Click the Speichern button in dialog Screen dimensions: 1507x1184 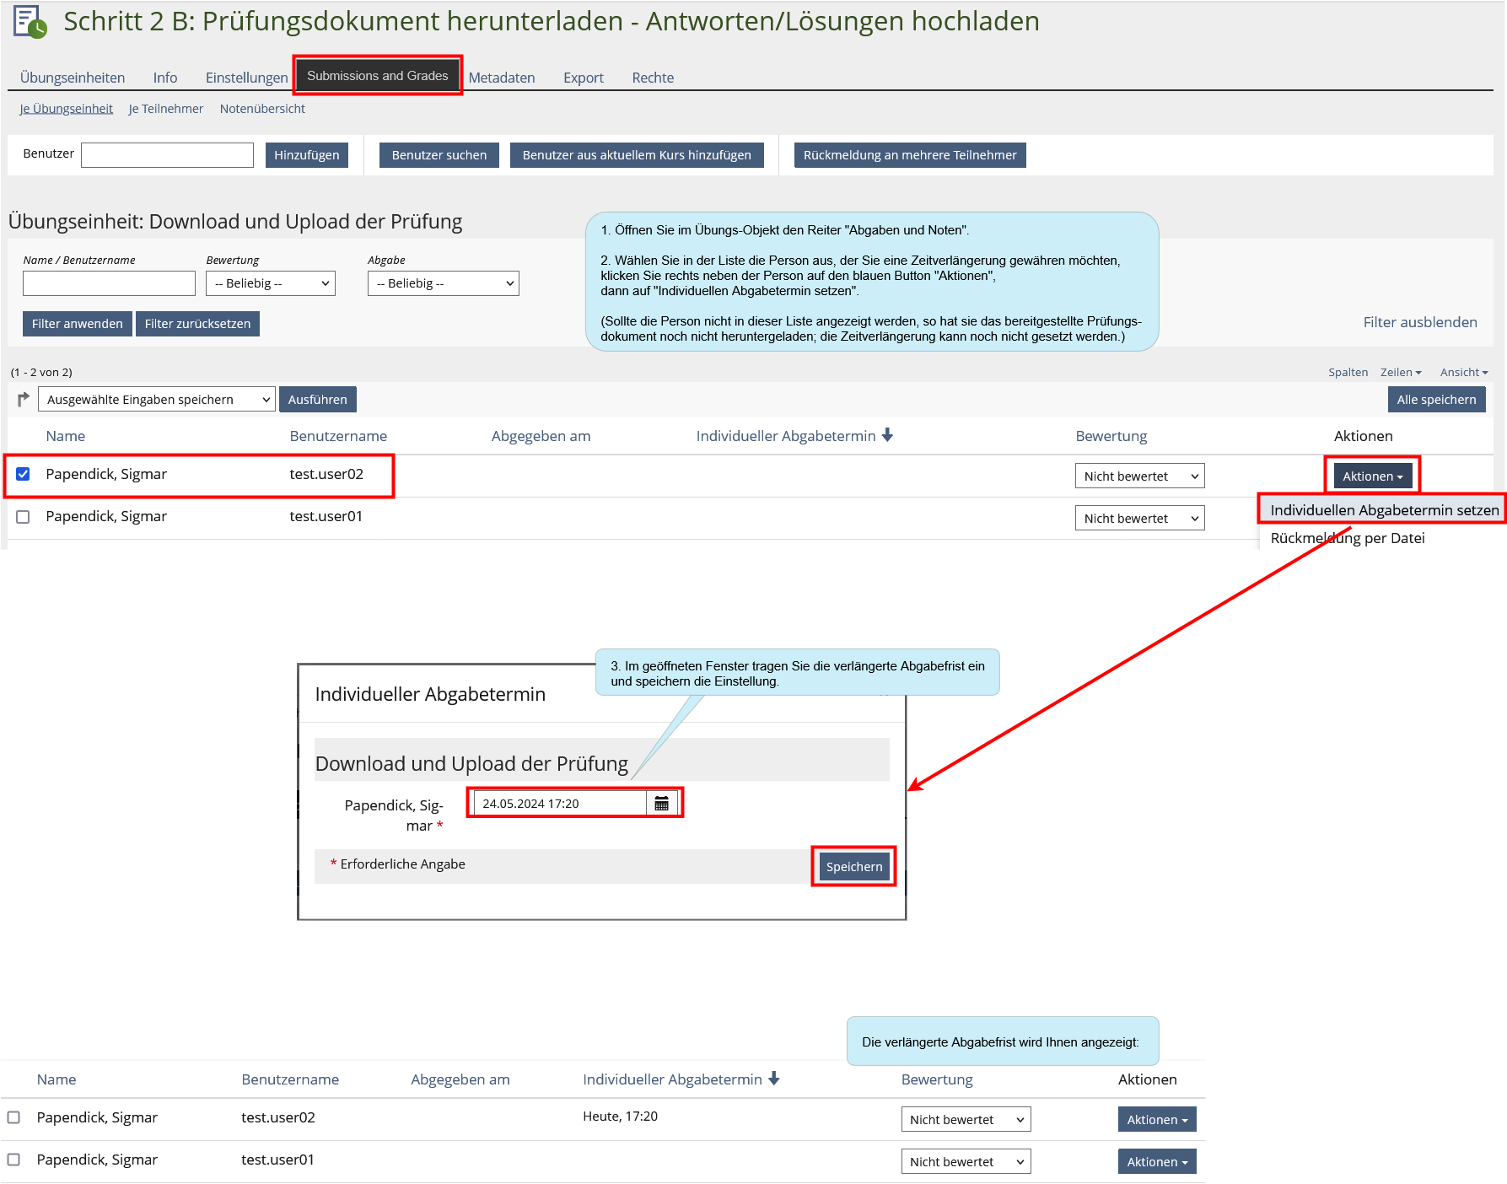click(x=853, y=867)
